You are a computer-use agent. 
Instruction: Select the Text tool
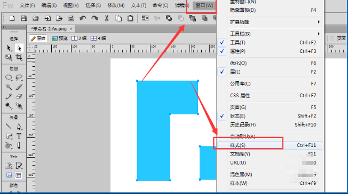[19, 136]
